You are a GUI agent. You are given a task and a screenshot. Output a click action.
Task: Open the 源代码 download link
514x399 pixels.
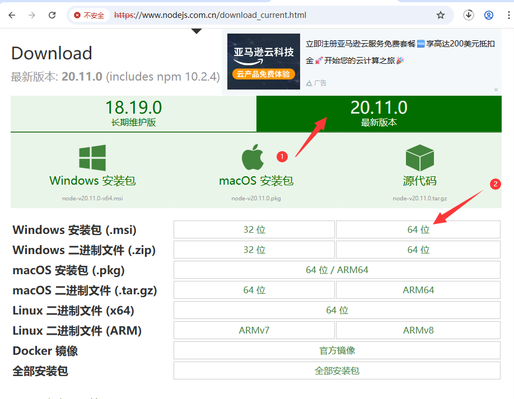[419, 181]
